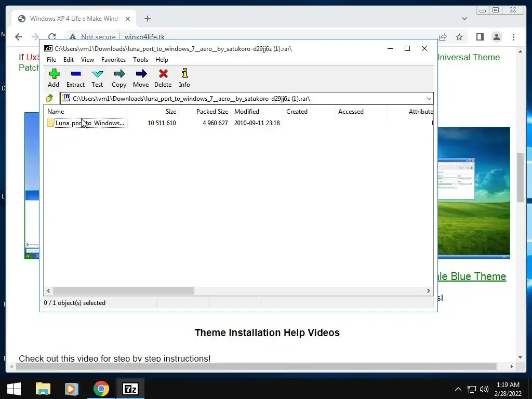The image size is (532, 399).
Task: Open Info with the yellow i icon
Action: click(184, 78)
